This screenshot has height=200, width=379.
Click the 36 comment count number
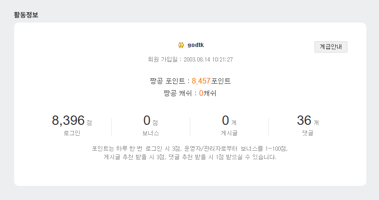point(304,121)
